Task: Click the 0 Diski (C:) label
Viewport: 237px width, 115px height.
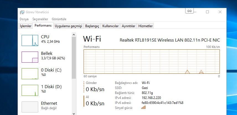Action: coord(51,70)
